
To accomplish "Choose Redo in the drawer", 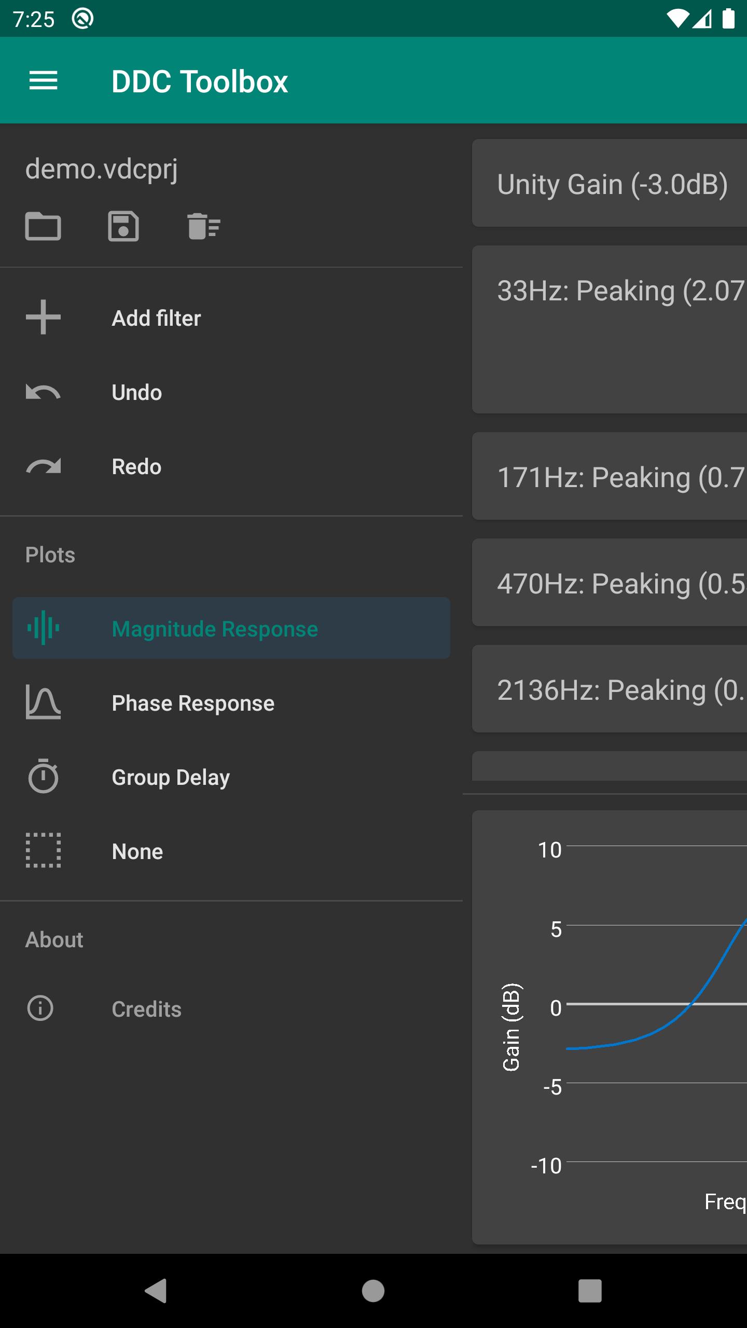I will coord(231,466).
